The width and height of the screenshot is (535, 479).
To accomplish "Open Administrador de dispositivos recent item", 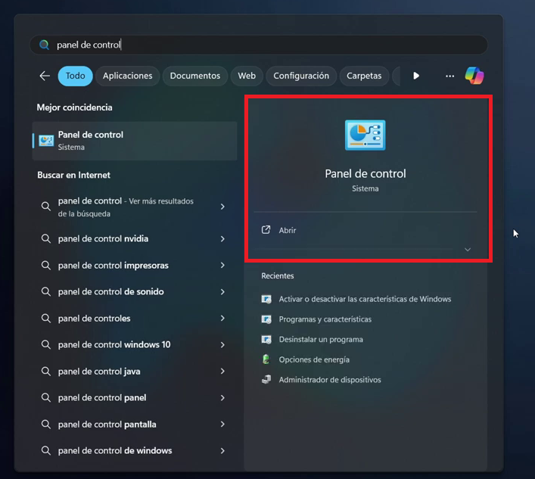I will [330, 380].
